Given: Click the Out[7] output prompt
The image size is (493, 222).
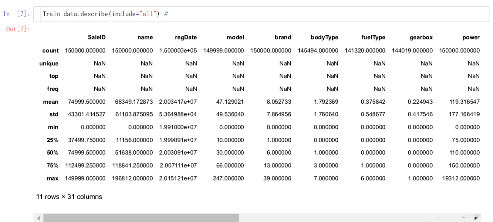Looking at the screenshot, I should coord(18,29).
